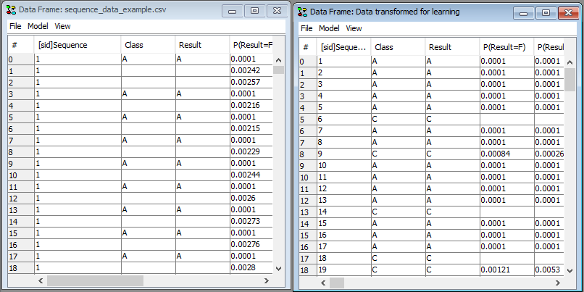This screenshot has height=292, width=584.
Task: Click scroll right arrow in right window
Action: coord(558,283)
